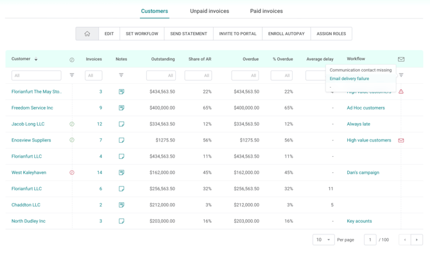Screen dimensions: 430x253
Task: Select Email delivery failure filter option
Action: pos(349,79)
